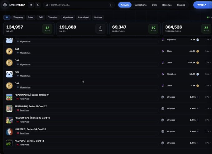Click the 19 24H badge on Migrations

tap(153, 29)
